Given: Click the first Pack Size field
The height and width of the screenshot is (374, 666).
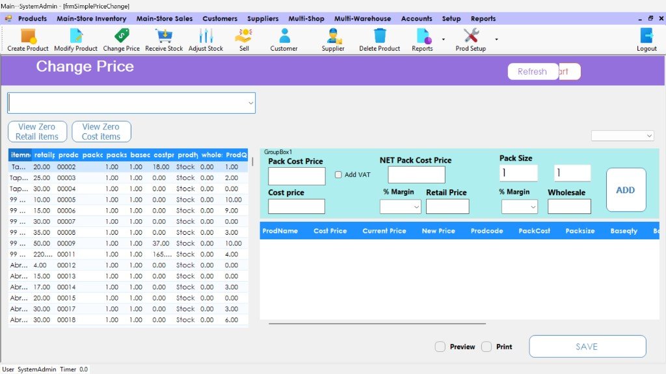Looking at the screenshot, I should click(x=518, y=173).
